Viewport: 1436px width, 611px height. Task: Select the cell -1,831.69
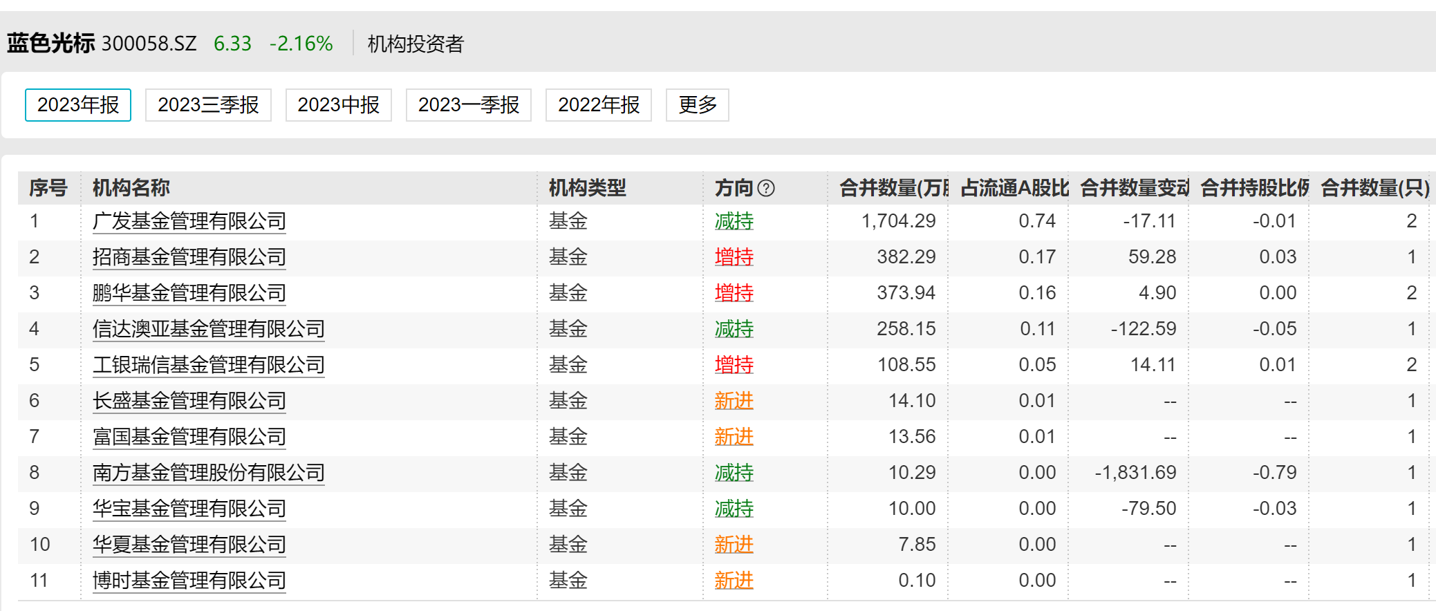tap(1135, 473)
